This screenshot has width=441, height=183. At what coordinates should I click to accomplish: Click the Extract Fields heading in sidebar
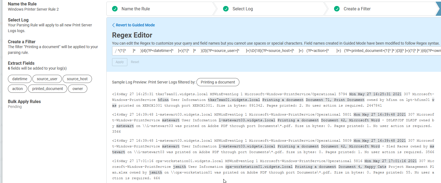click(21, 63)
